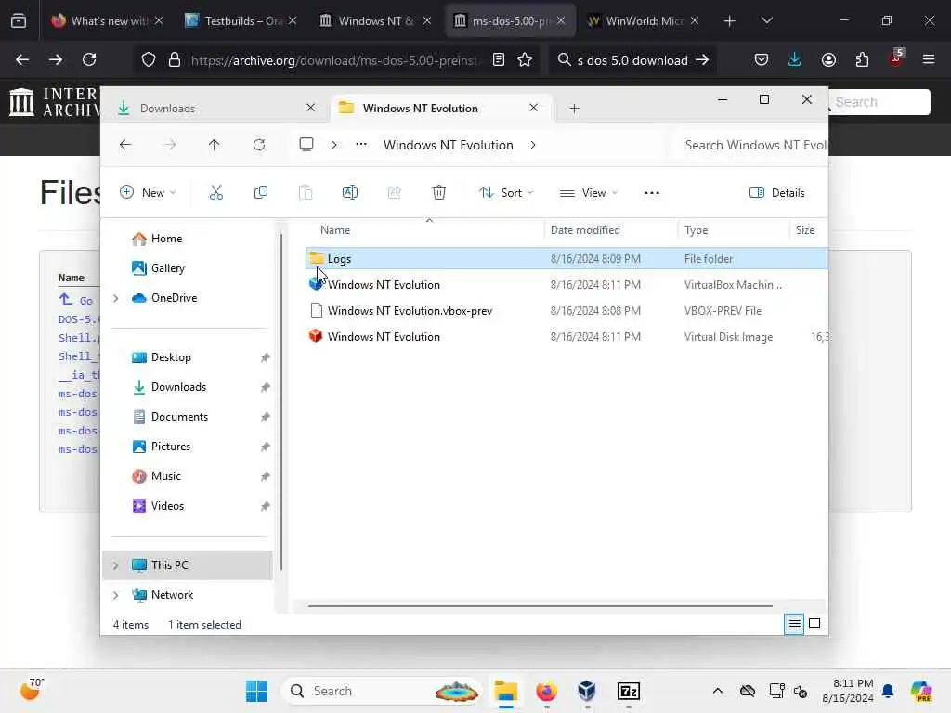Click the Share icon in Explorer toolbar
This screenshot has height=713, width=951.
(x=394, y=193)
